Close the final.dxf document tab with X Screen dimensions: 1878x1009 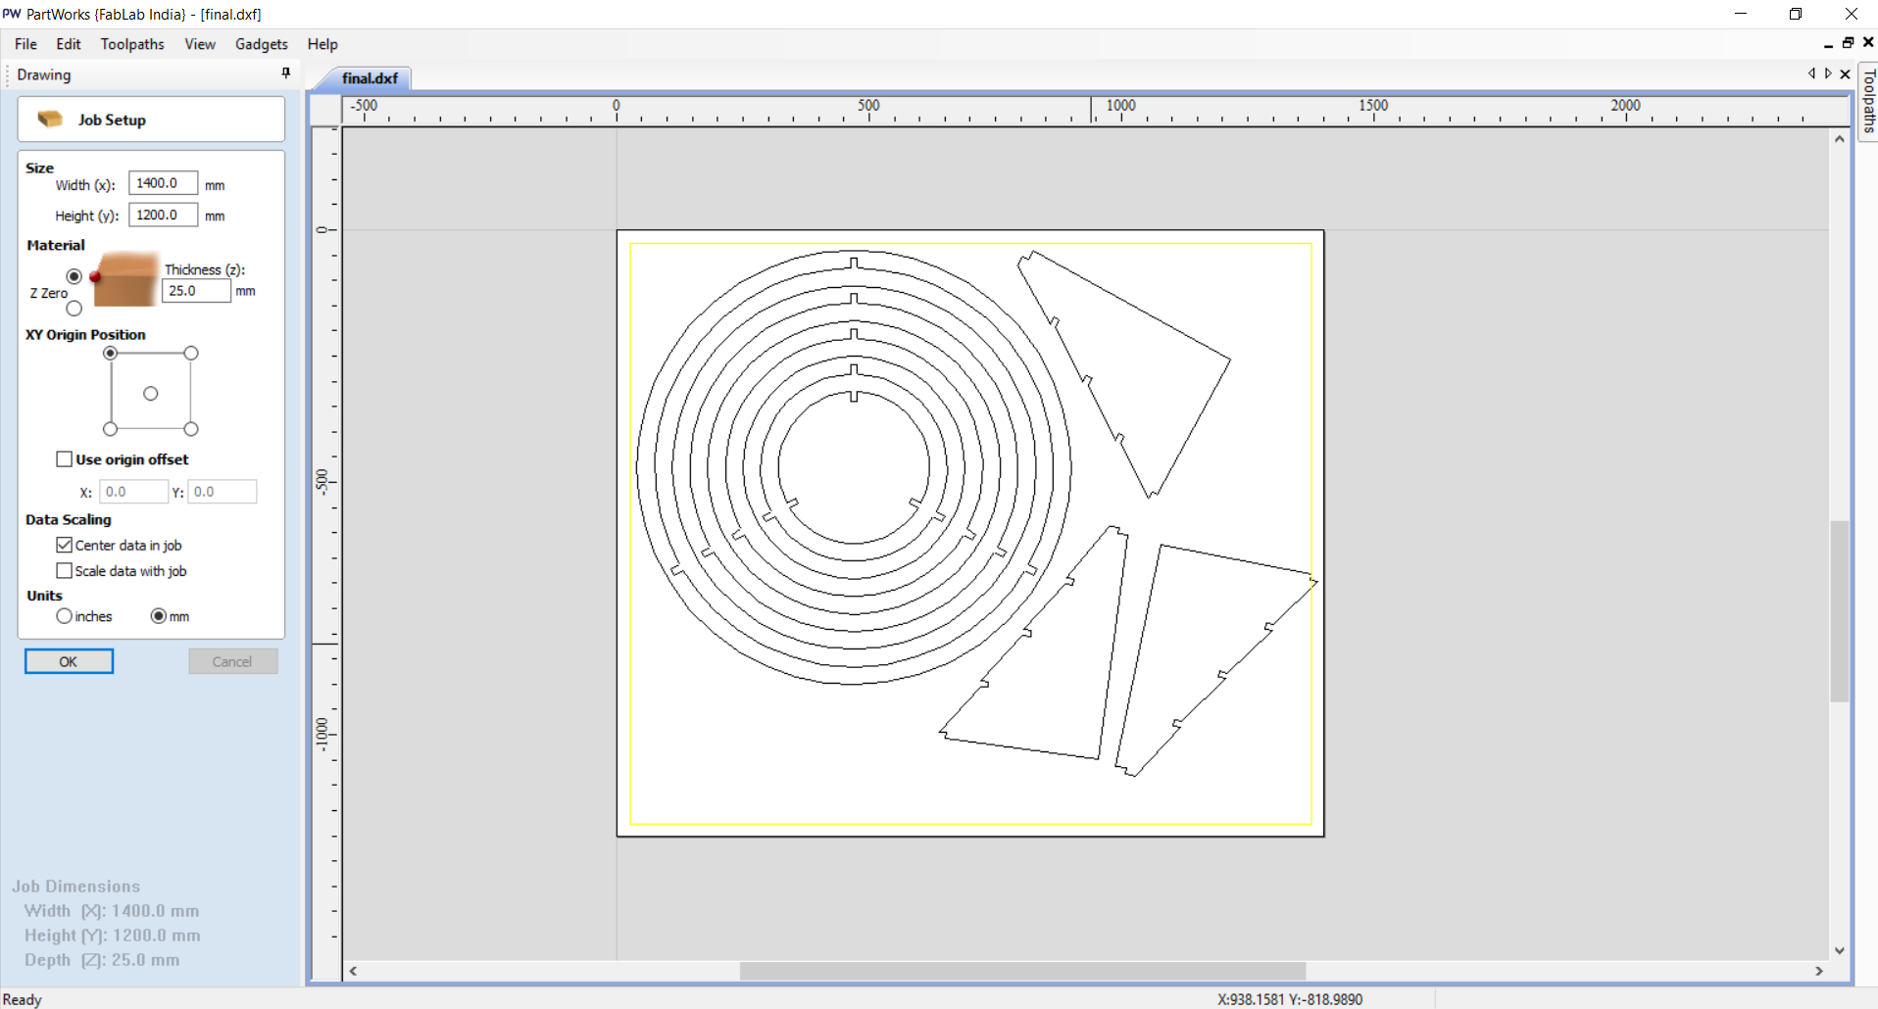(1845, 73)
